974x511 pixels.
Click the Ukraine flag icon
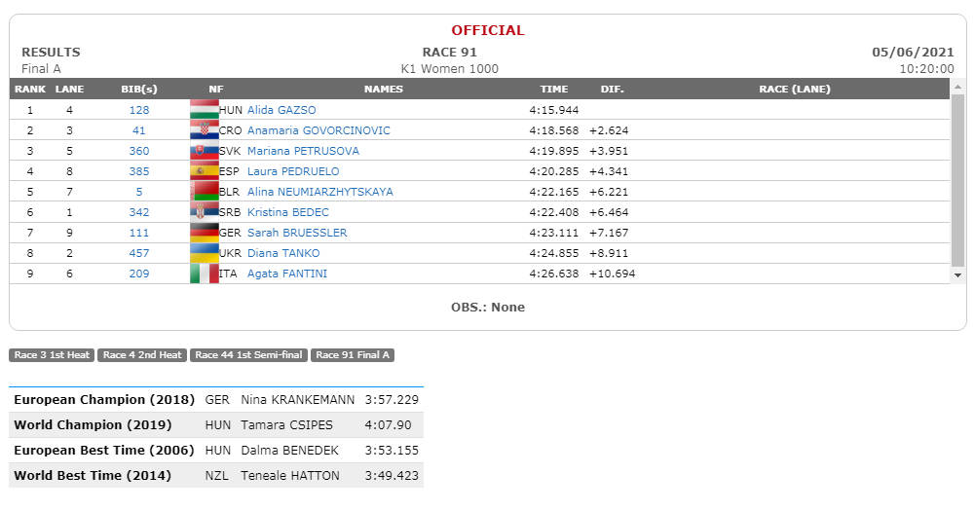pyautogui.click(x=205, y=253)
